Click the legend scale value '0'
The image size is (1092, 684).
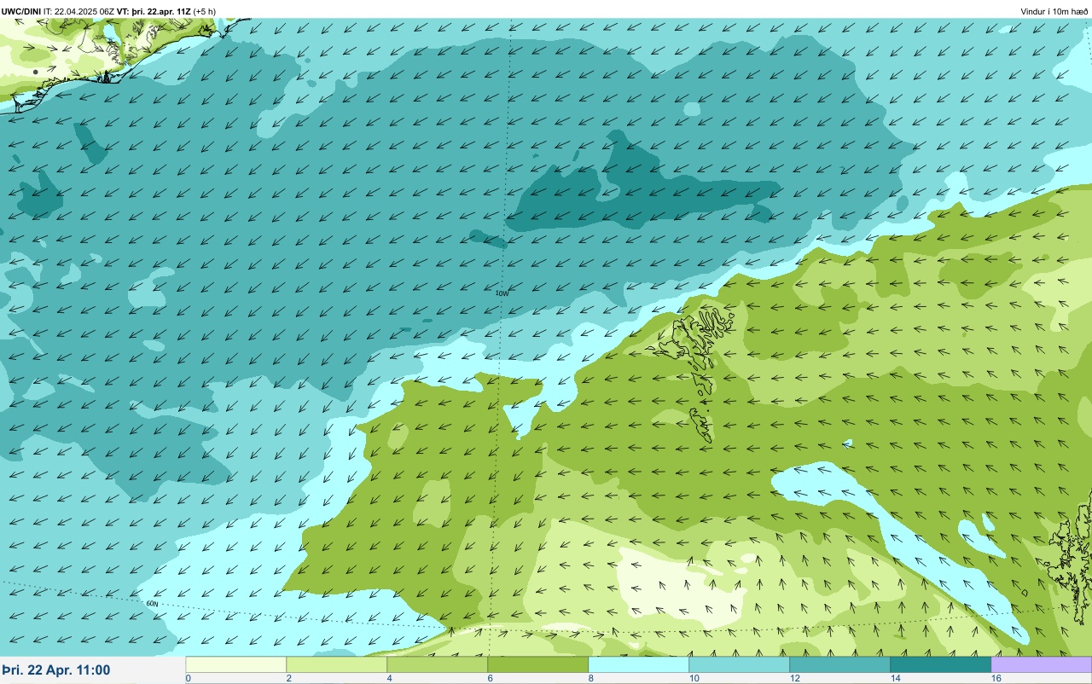188,678
